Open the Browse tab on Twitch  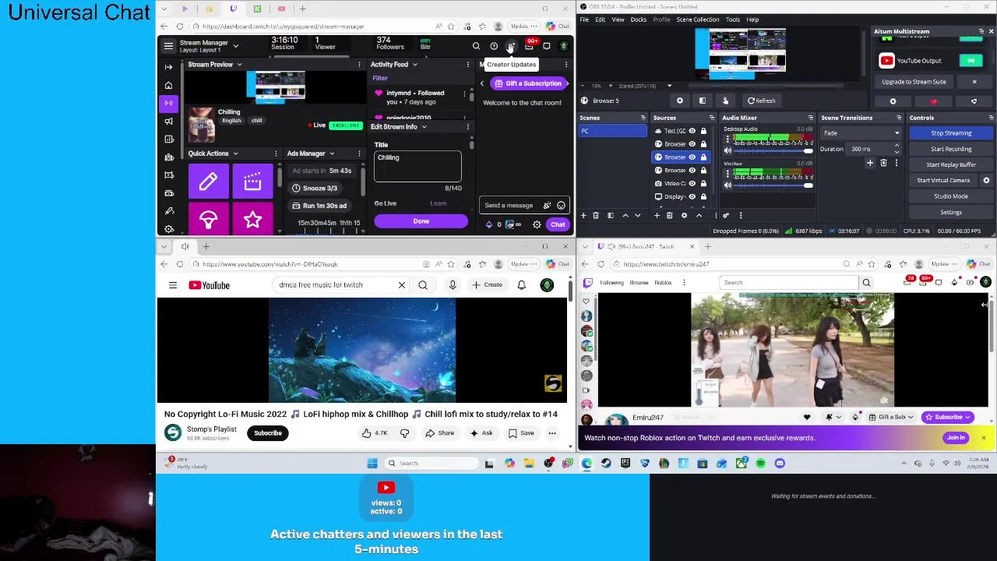click(639, 283)
